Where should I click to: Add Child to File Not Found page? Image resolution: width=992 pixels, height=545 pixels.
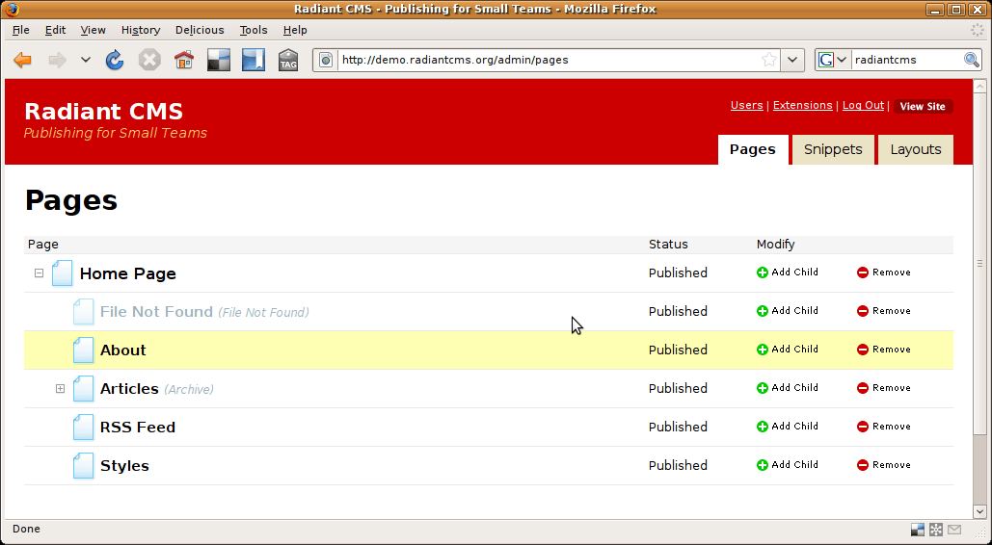click(x=788, y=311)
